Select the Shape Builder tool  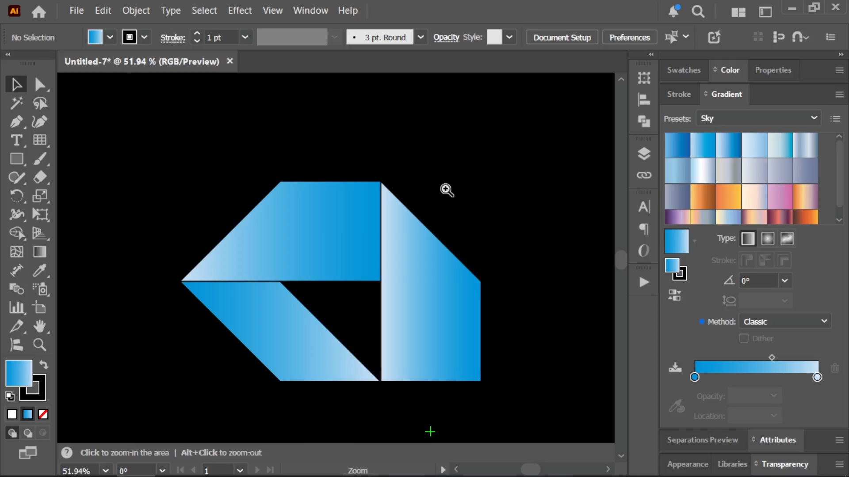coord(16,233)
